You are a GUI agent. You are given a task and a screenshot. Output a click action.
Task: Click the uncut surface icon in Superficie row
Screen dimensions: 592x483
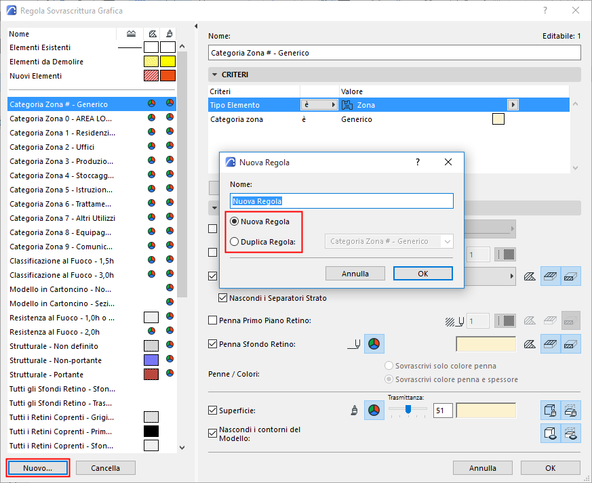[x=551, y=411]
